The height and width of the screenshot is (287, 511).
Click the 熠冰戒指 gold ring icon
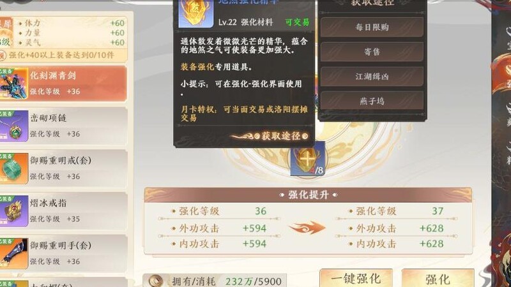[13, 211]
